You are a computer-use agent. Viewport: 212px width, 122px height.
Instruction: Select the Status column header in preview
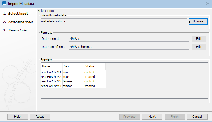click(95, 66)
